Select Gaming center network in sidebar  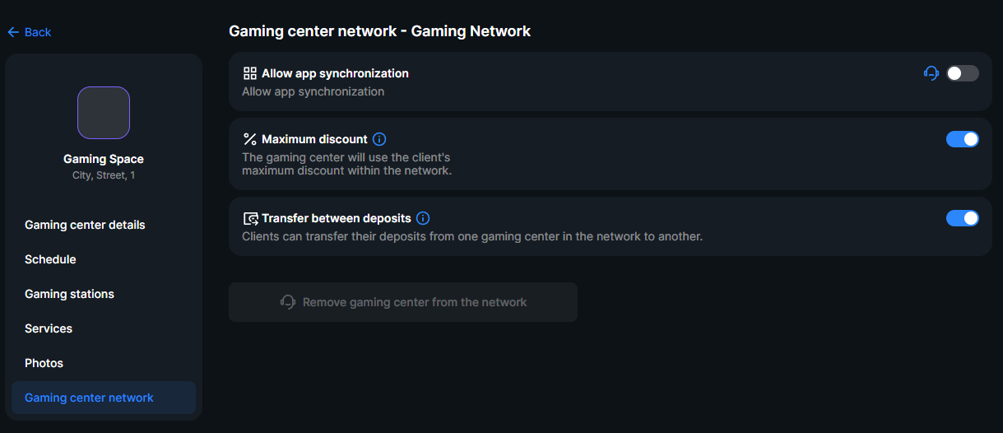pyautogui.click(x=104, y=398)
